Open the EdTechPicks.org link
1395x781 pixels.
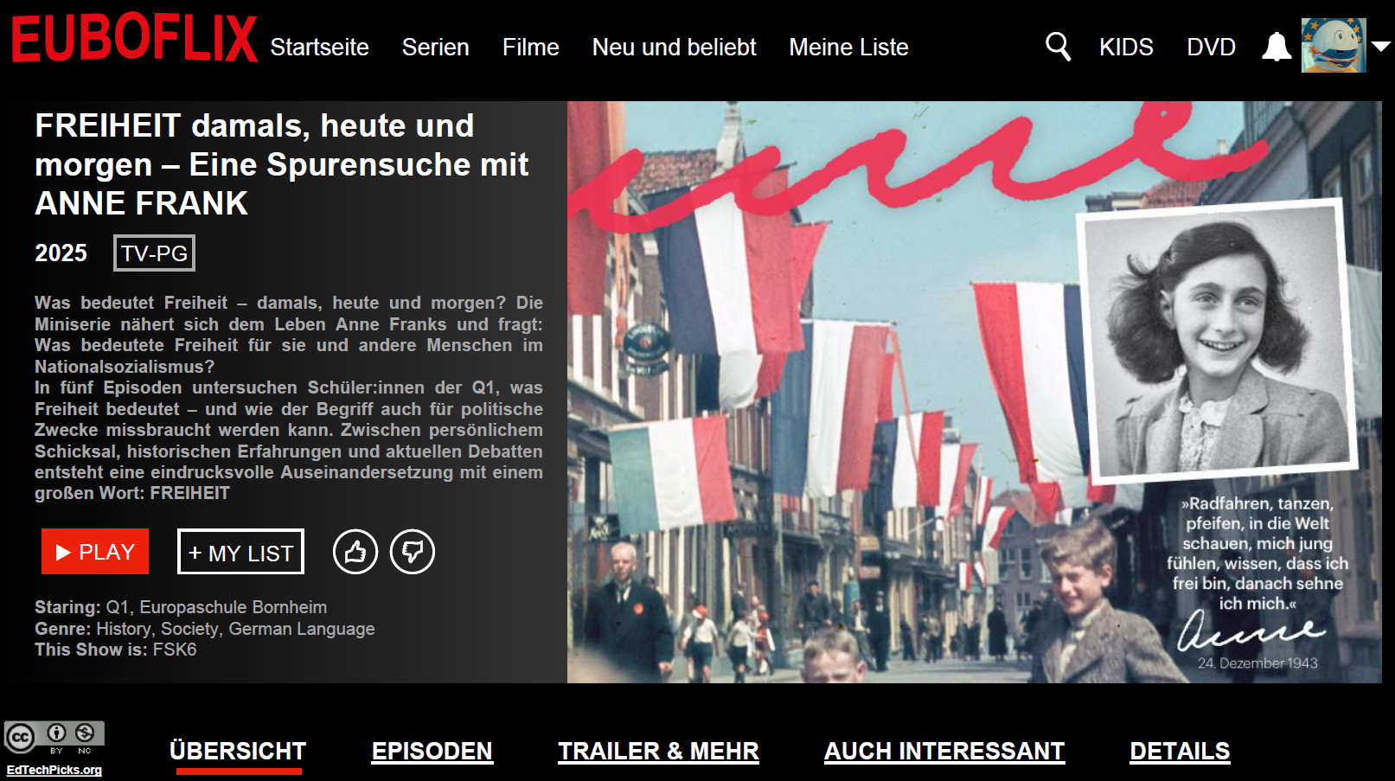(x=54, y=770)
